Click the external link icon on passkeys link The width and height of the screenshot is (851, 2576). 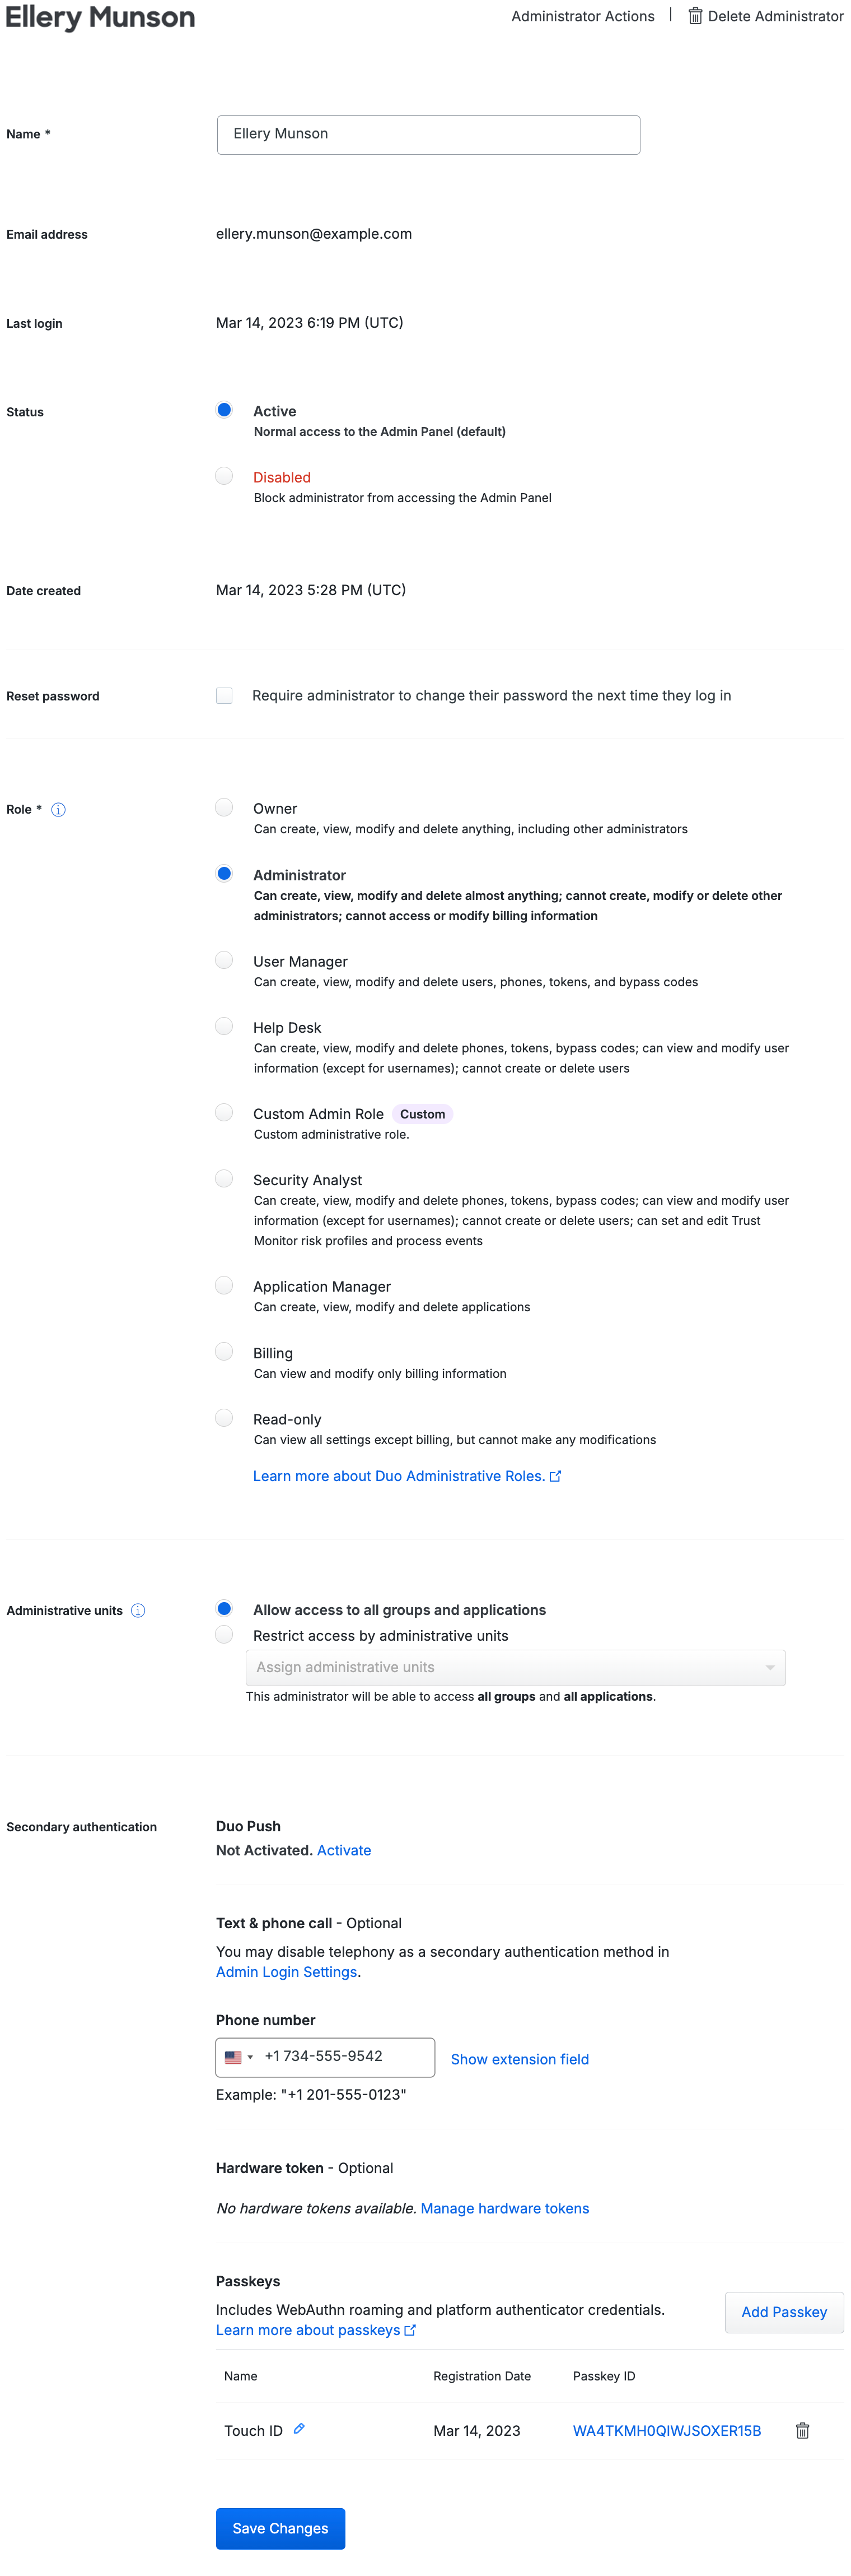409,2329
